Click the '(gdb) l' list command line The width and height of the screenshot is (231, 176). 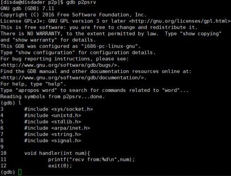[x=11, y=103]
